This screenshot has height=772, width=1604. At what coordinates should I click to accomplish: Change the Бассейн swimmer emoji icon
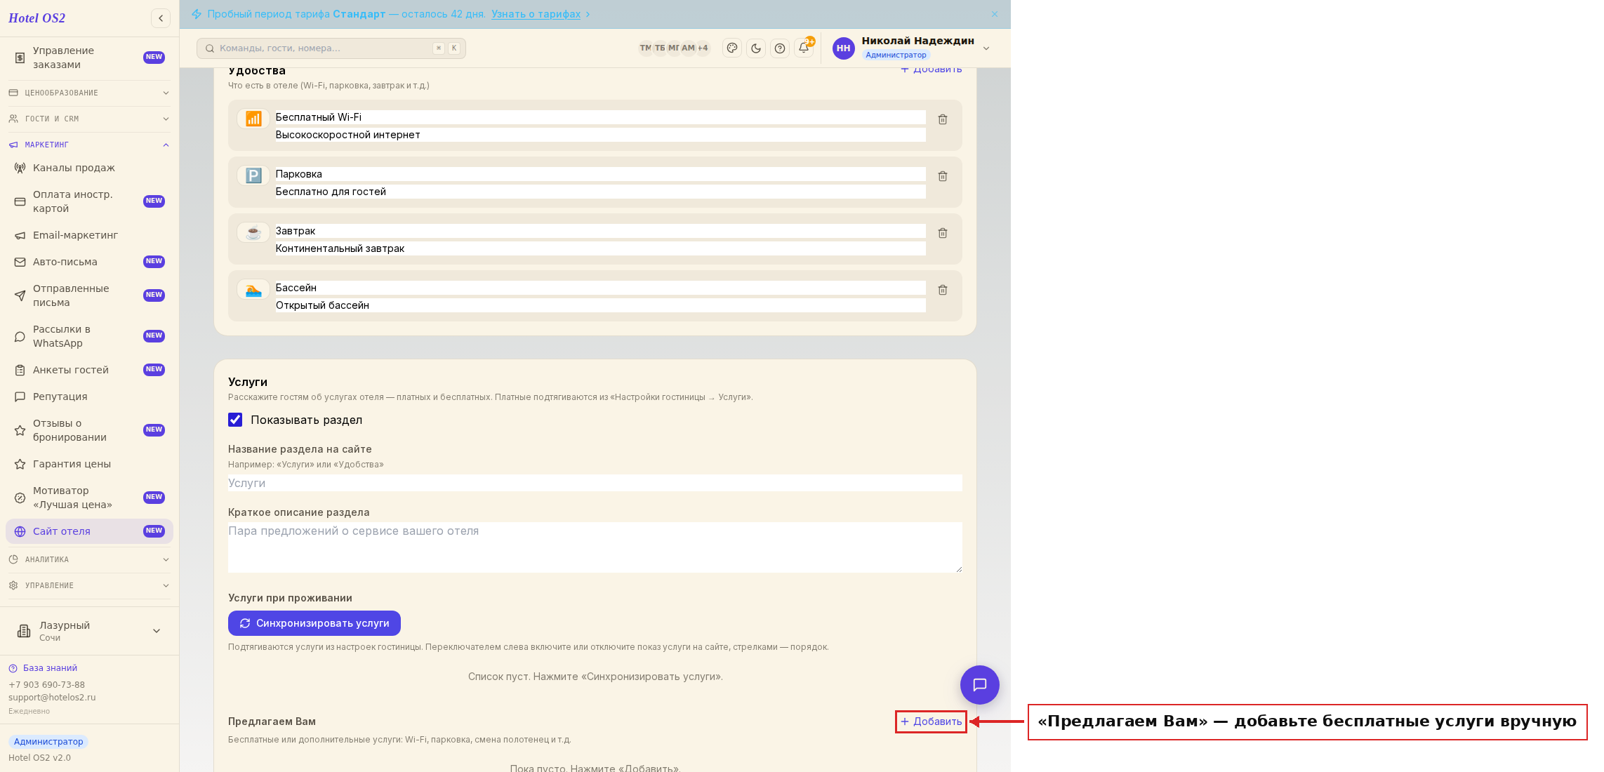253,289
